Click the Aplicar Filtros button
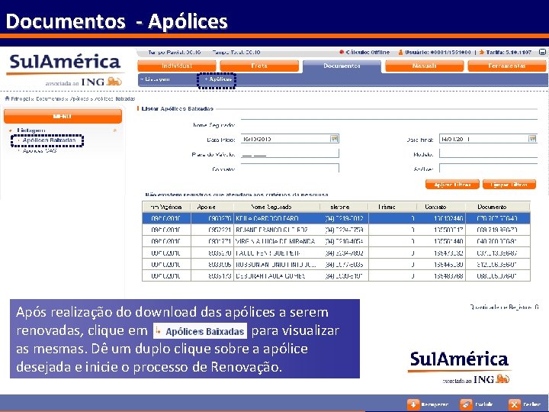Screen dimensions: 549x412 pos(452,185)
